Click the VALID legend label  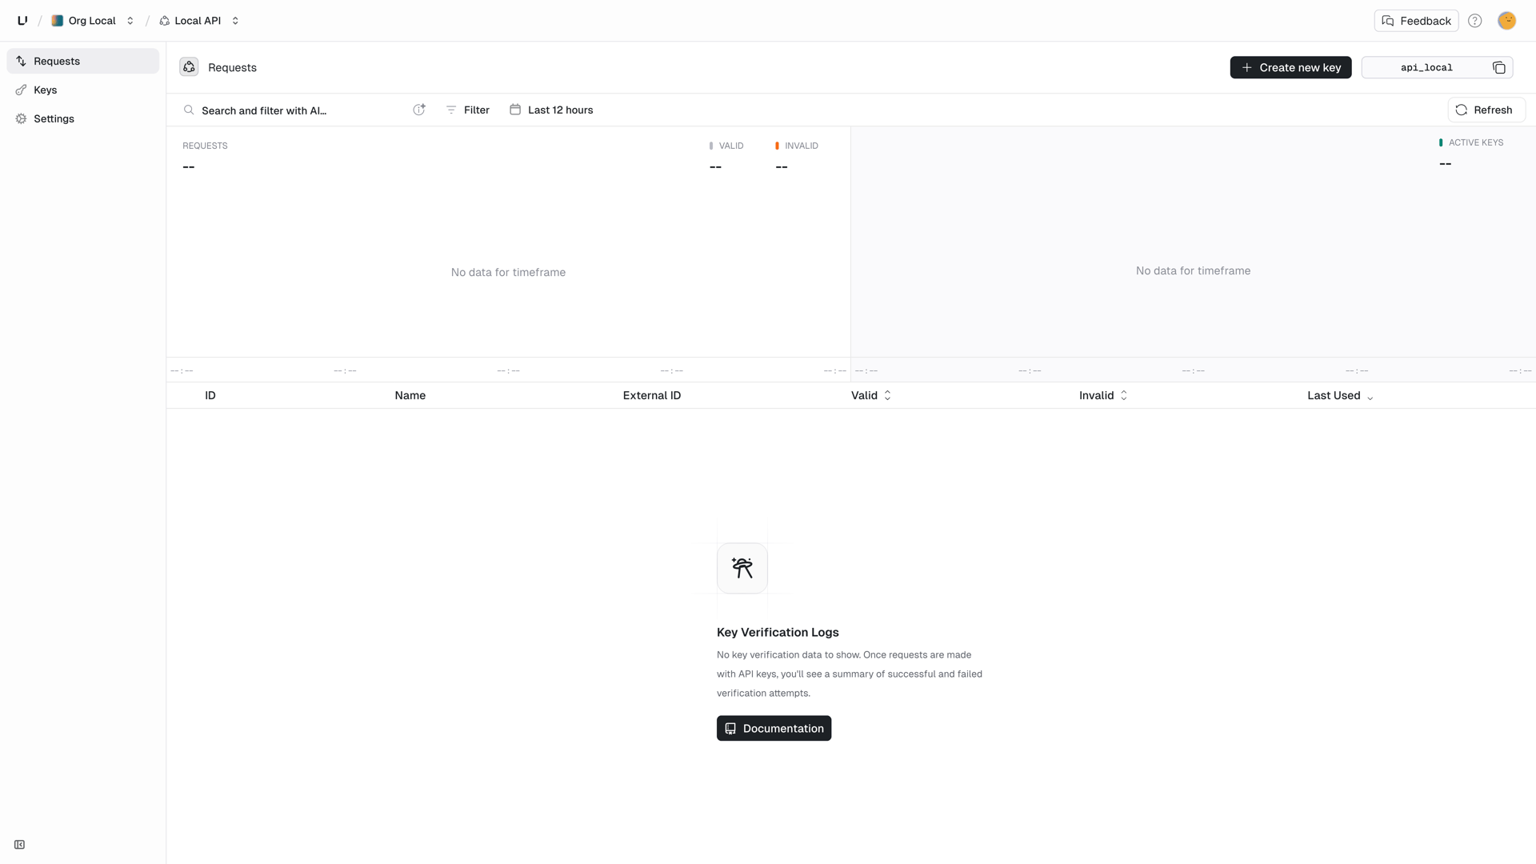(x=731, y=146)
